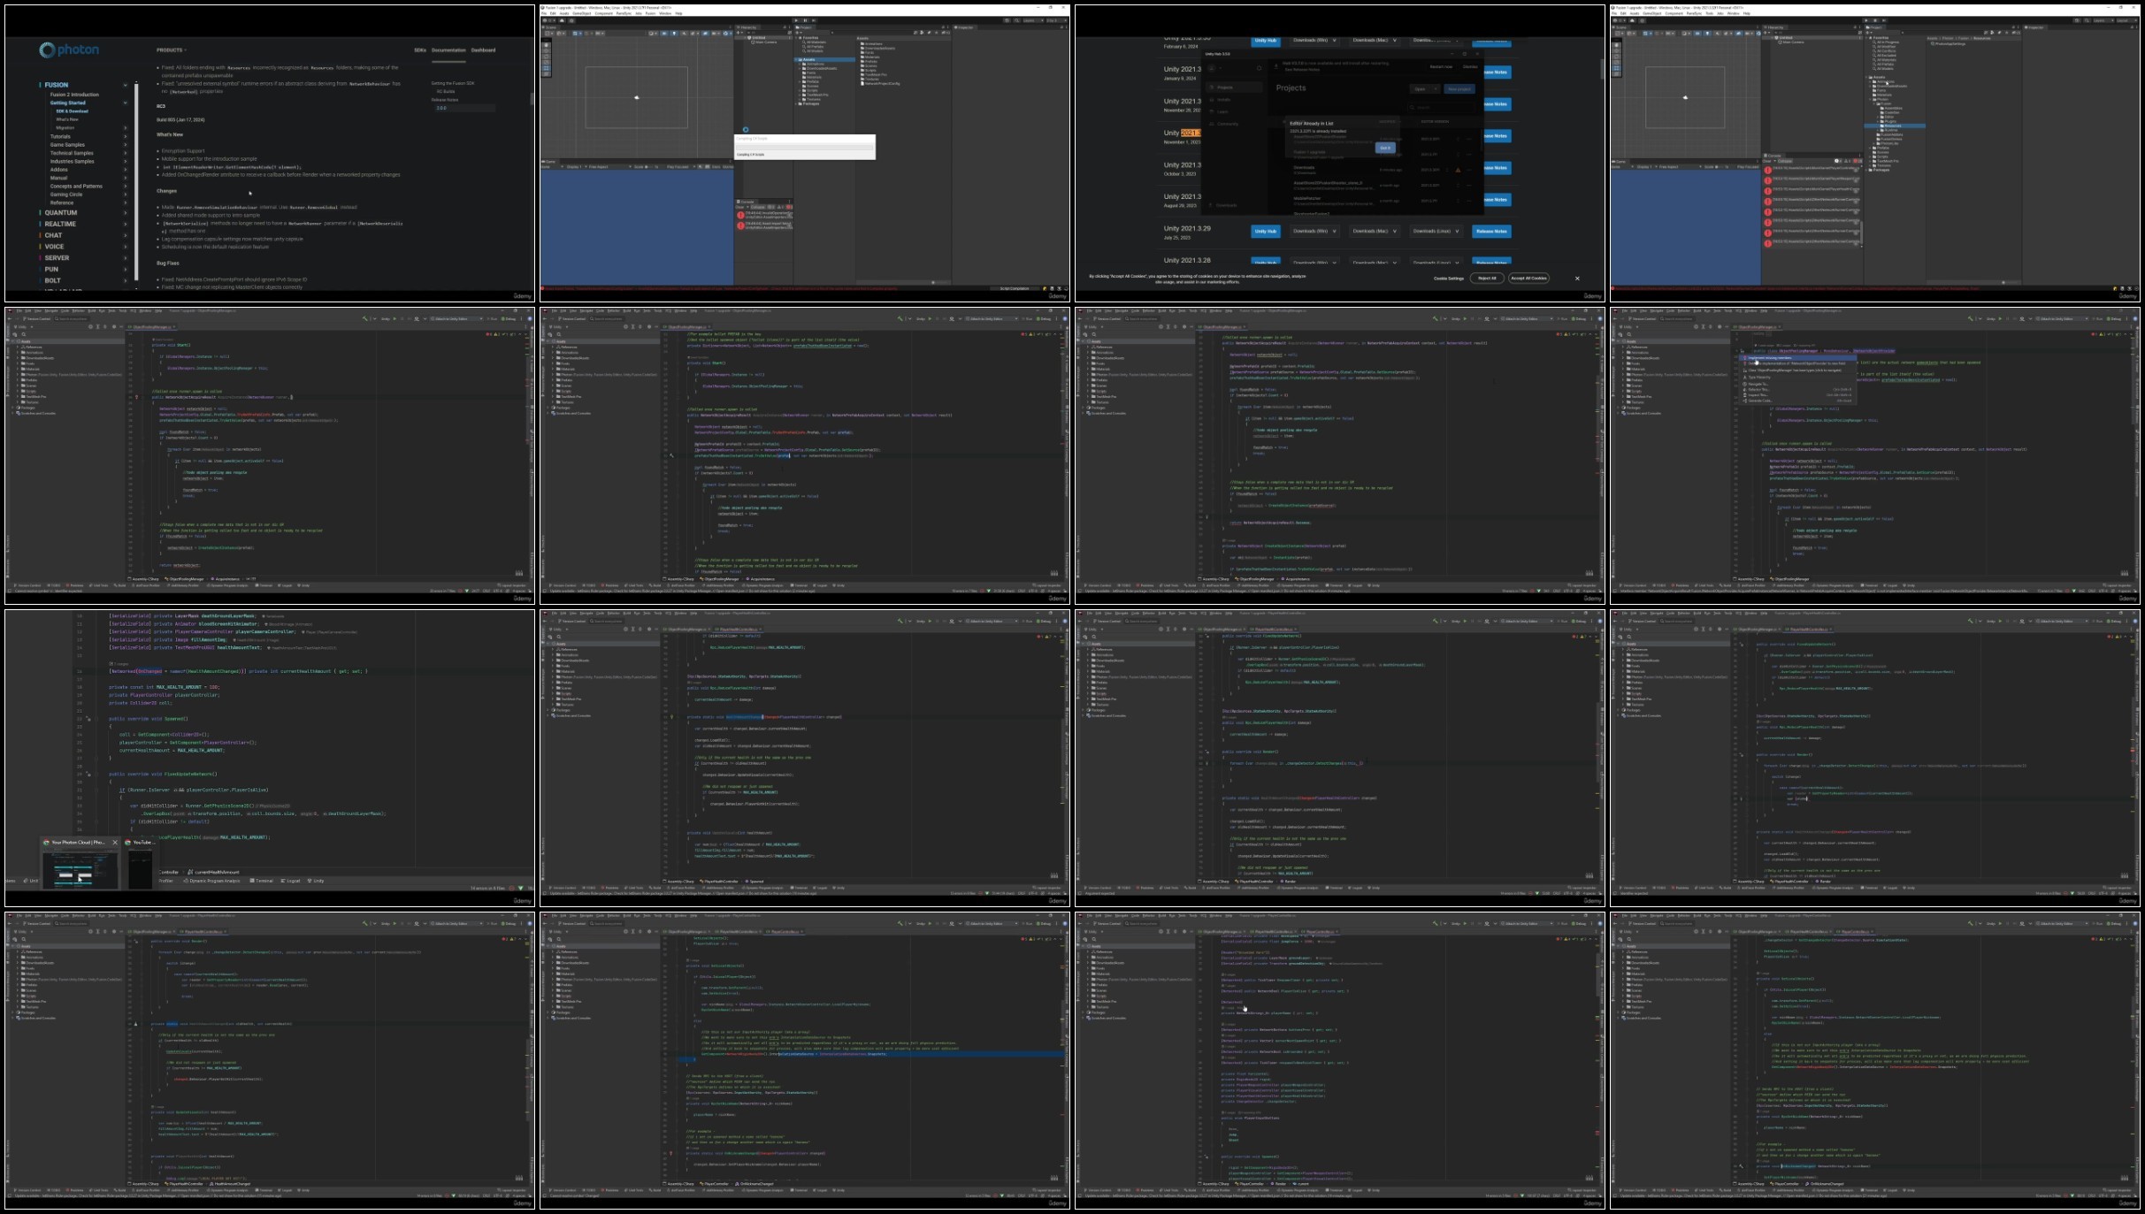Click the warning triangle on Unity Hub's Downloads project row
The height and width of the screenshot is (1214, 2145).
[x=1458, y=170]
